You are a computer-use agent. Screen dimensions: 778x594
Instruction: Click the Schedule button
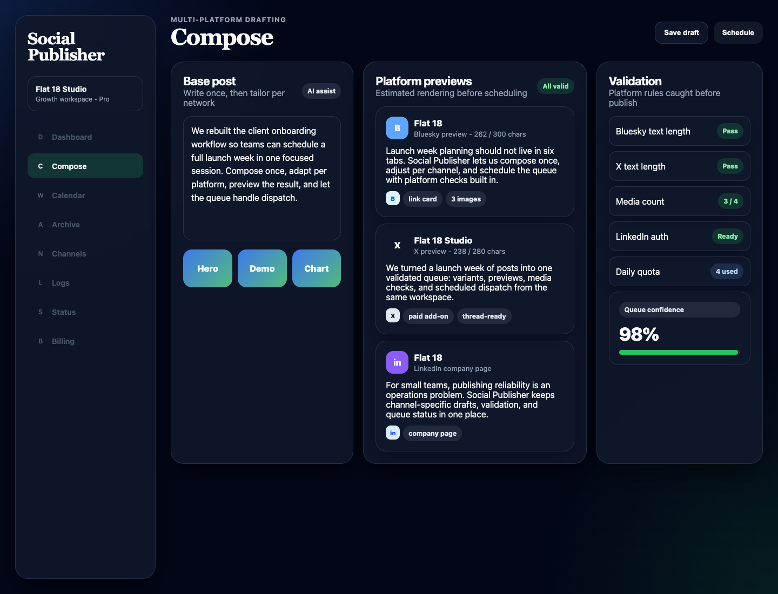pyautogui.click(x=738, y=32)
